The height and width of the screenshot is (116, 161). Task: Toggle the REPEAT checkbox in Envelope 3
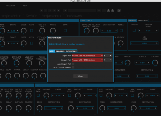(121, 31)
